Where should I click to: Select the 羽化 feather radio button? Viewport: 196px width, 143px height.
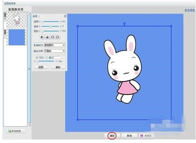click(x=37, y=58)
